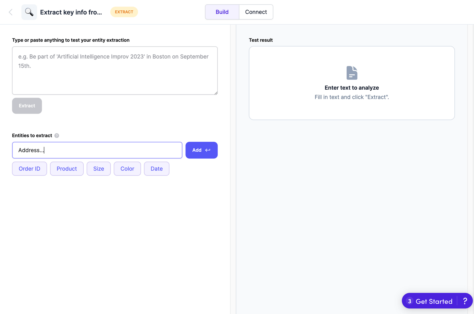Open the Entities to extract help tooltip icon

point(56,135)
